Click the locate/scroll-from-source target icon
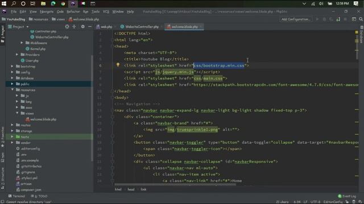 (x=67, y=27)
